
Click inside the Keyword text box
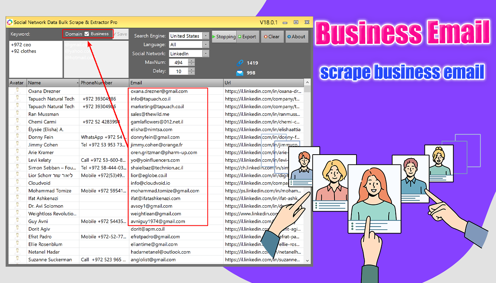click(36, 59)
